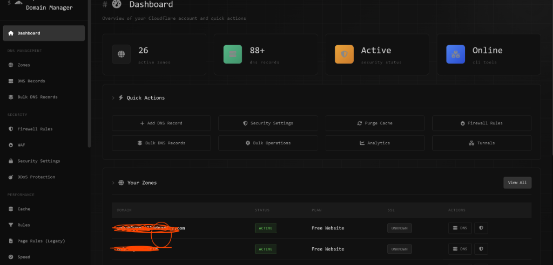Click the SSL column header
The height and width of the screenshot is (265, 553).
pos(391,210)
